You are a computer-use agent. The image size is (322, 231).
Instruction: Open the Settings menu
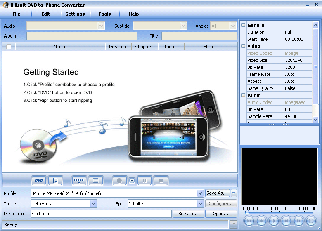75,14
